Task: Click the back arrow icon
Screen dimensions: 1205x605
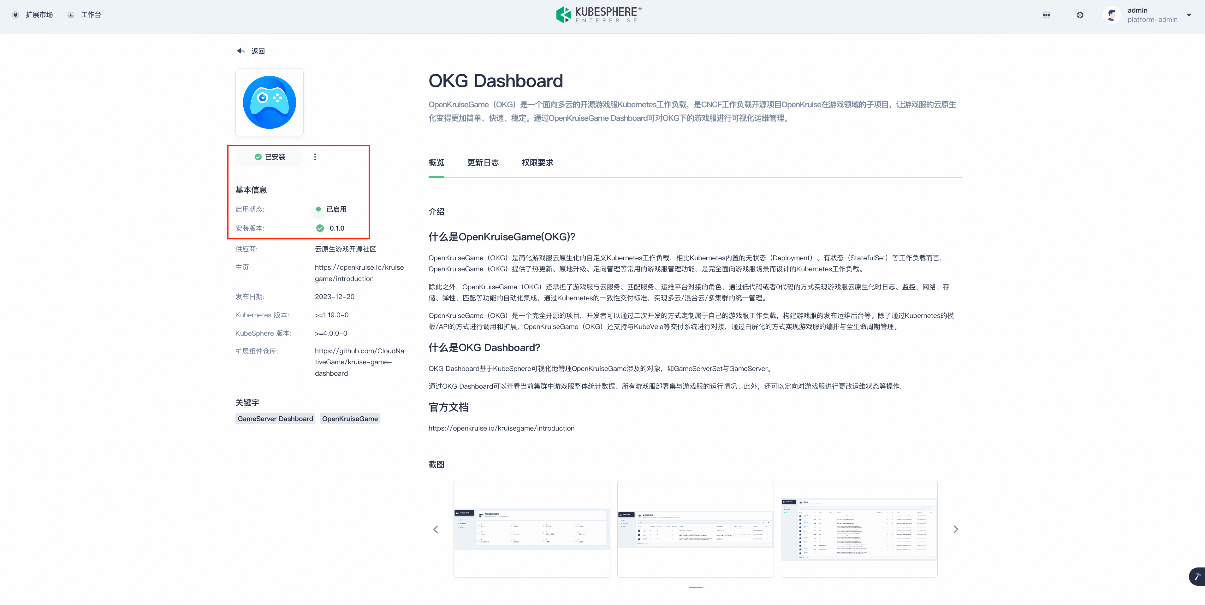Action: [x=241, y=51]
